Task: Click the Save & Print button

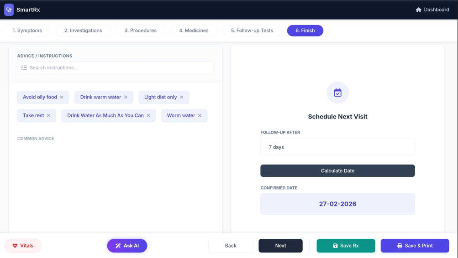Action: pos(415,246)
